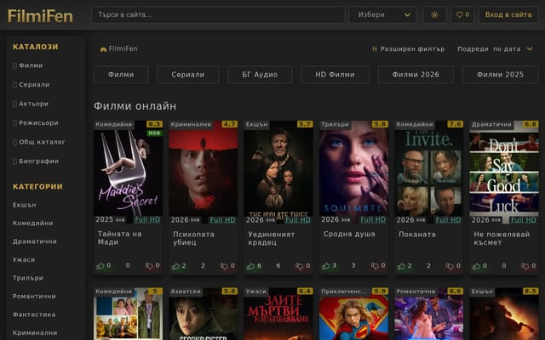This screenshot has height=340, width=545.
Task: Toggle the light/dark theme sun icon
Action: click(x=434, y=15)
